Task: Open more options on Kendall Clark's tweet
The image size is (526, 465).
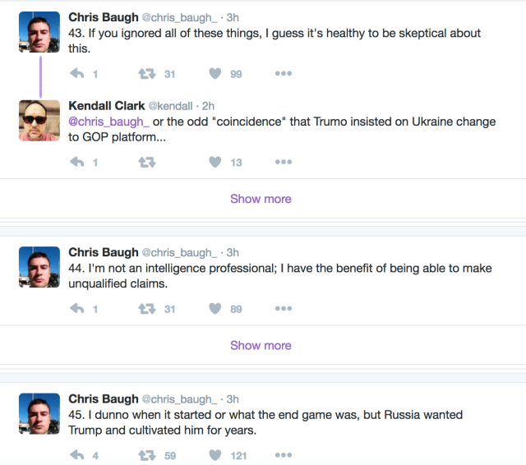Action: click(284, 162)
